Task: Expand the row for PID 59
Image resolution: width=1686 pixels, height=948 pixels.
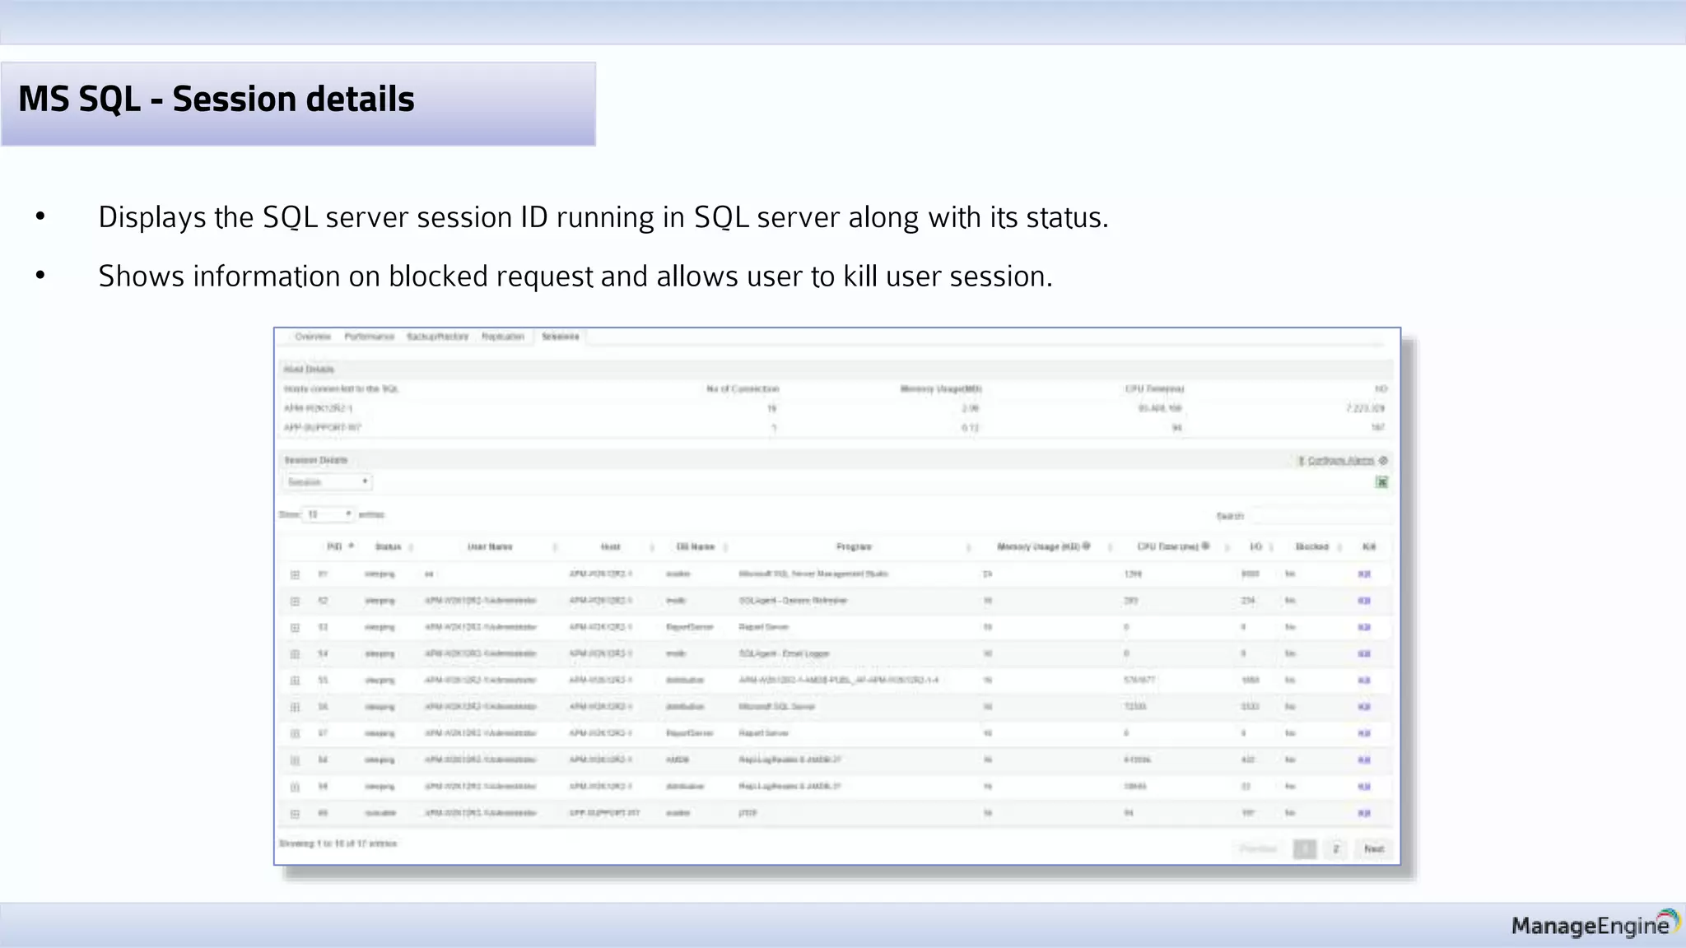Action: (x=295, y=787)
